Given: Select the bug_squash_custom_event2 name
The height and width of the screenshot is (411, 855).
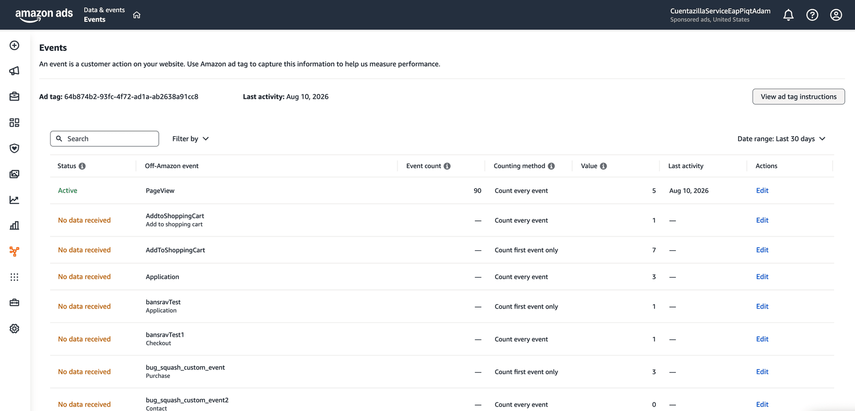Looking at the screenshot, I should point(187,400).
